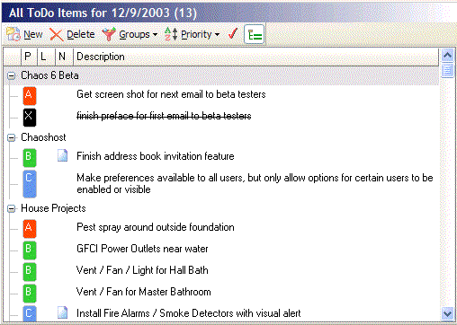Toggle the tree grouping view button
The height and width of the screenshot is (325, 457).
tap(254, 34)
